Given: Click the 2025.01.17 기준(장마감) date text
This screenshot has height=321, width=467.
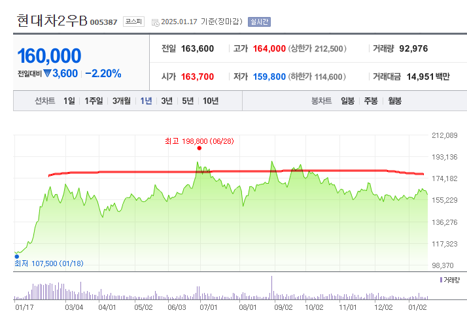Looking at the screenshot, I should point(202,22).
